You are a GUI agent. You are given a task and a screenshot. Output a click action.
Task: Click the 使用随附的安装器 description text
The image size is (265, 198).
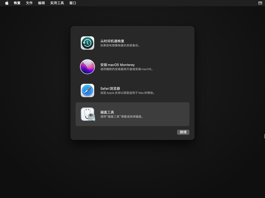tap(127, 69)
